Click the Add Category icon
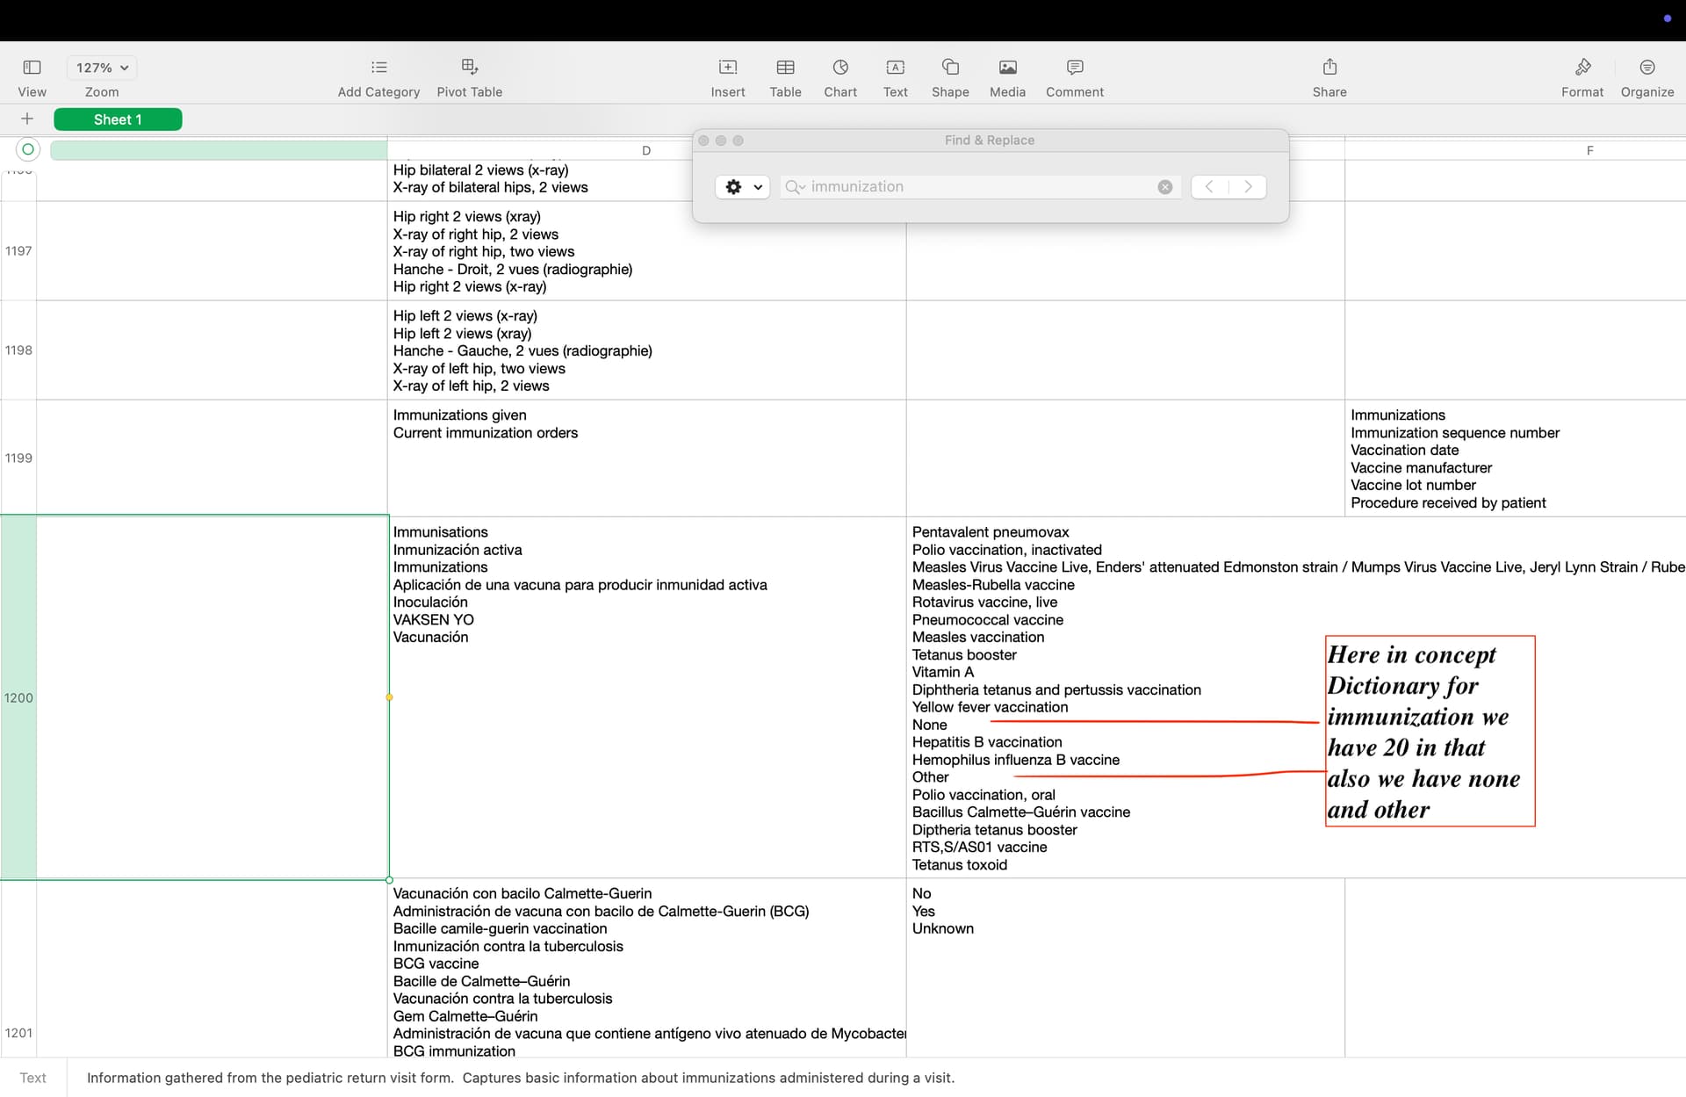 click(378, 68)
